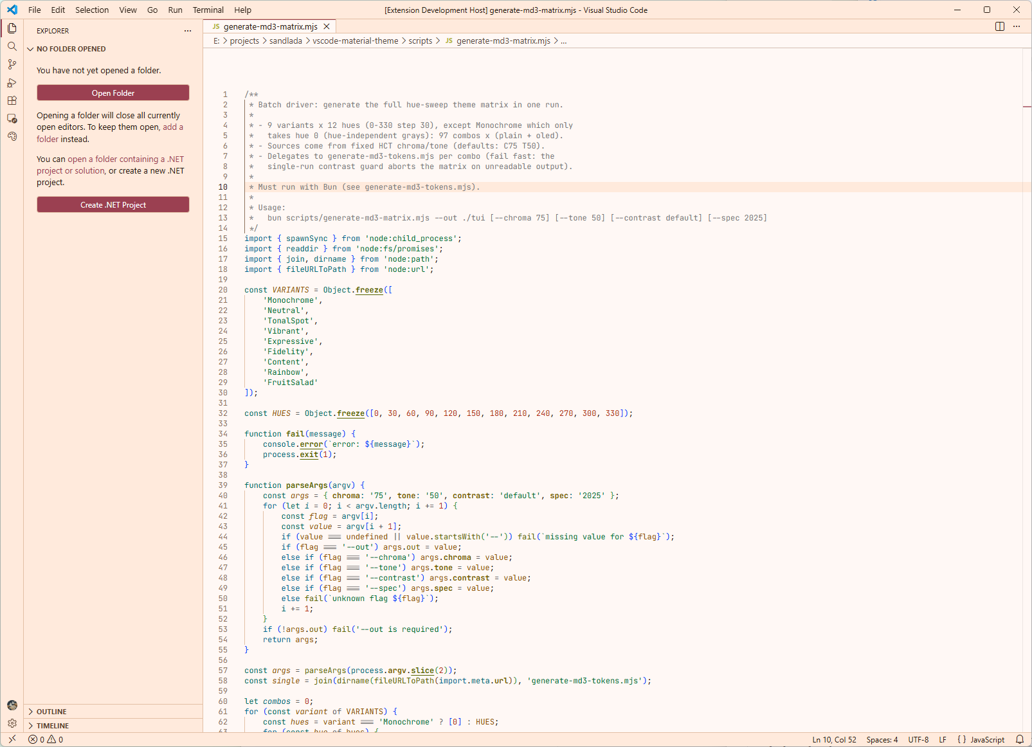Click the Create .NET Project button
Screen dimensions: 1032x747
113,204
